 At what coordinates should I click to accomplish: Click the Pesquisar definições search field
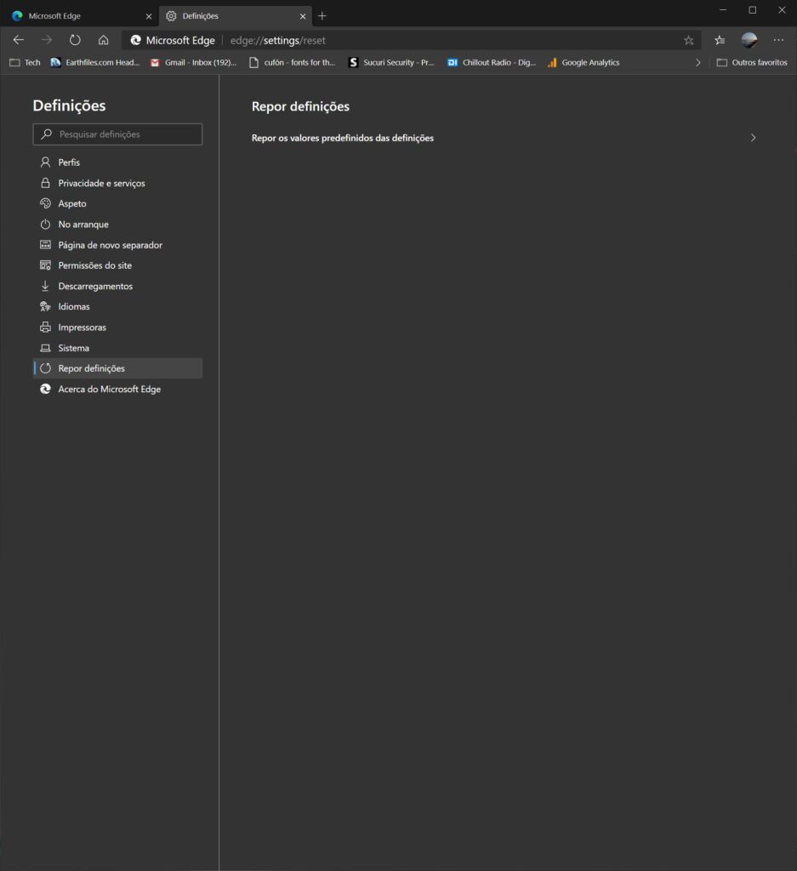[x=117, y=134]
